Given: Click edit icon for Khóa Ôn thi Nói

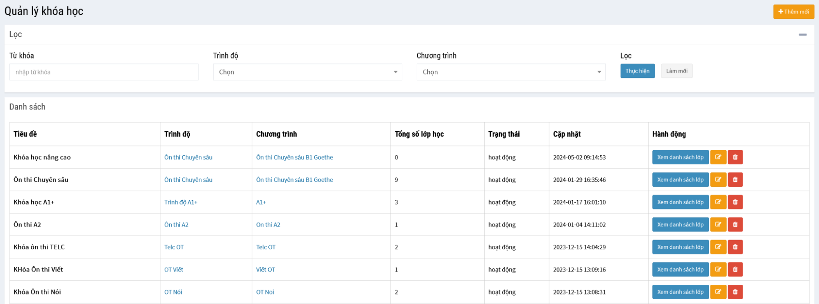Looking at the screenshot, I should click(718, 292).
